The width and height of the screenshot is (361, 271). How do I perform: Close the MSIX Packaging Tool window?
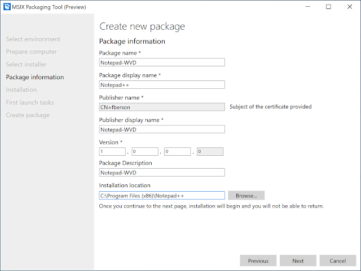tap(350, 7)
